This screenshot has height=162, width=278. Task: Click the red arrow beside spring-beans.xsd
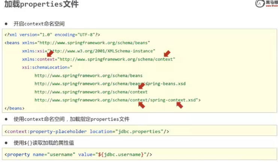point(142,86)
